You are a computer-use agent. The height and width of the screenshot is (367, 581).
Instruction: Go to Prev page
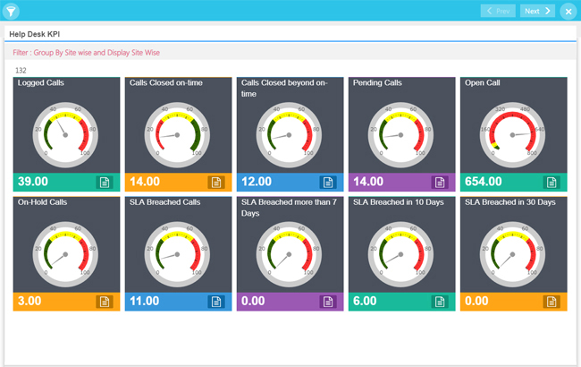498,11
